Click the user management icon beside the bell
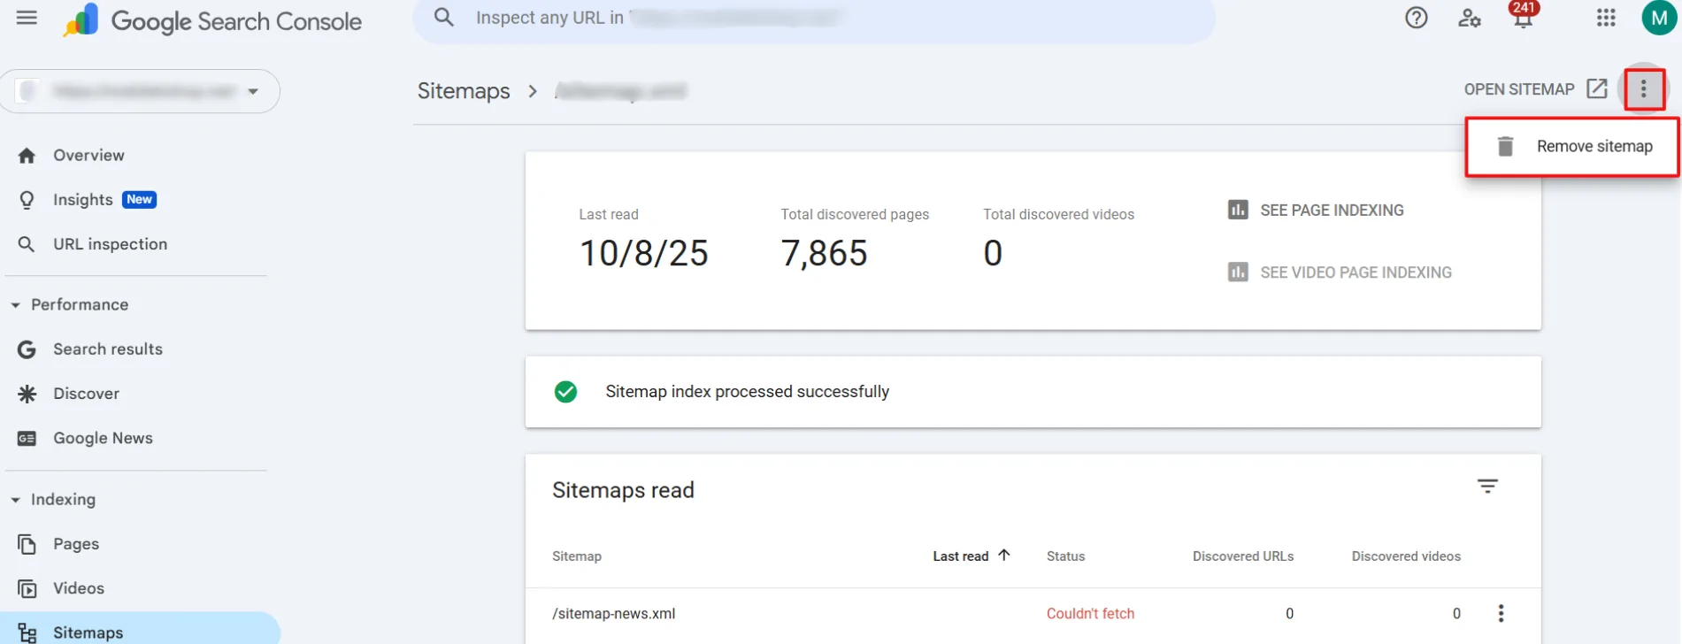Viewport: 1682px width, 644px height. (x=1469, y=18)
